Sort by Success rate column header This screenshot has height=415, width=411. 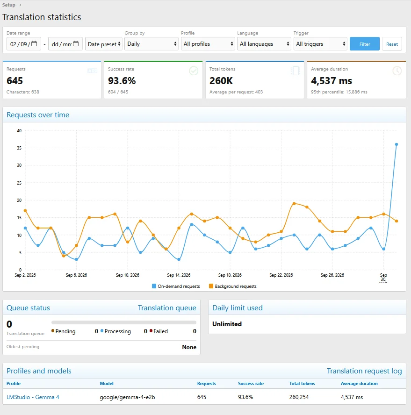pos(251,384)
